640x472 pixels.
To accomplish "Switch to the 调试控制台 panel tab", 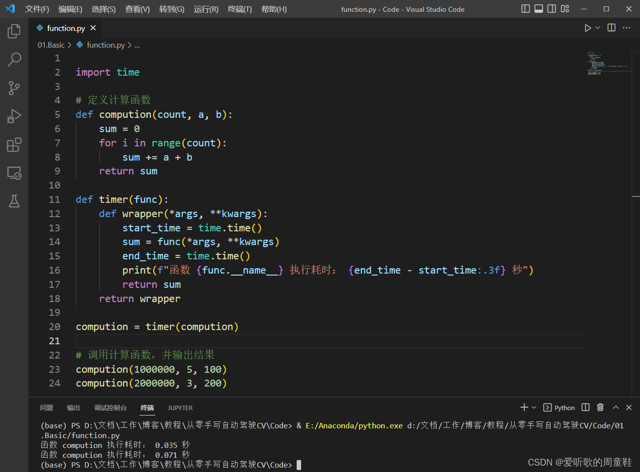I will [111, 408].
